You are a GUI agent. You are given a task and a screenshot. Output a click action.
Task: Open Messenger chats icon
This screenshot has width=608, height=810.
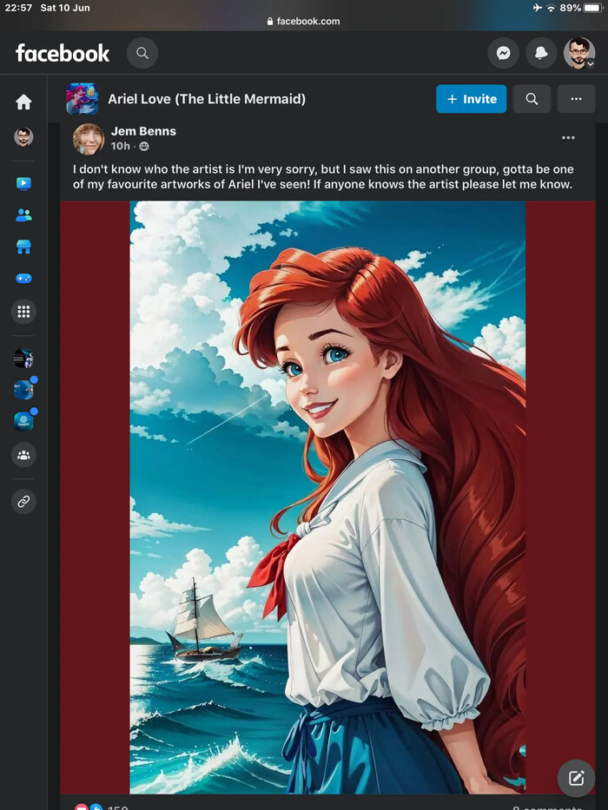504,53
